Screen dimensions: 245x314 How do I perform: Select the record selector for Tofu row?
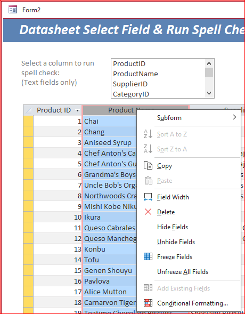(x=28, y=260)
